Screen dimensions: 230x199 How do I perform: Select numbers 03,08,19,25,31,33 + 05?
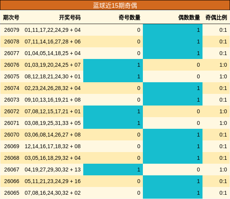(x=53, y=123)
